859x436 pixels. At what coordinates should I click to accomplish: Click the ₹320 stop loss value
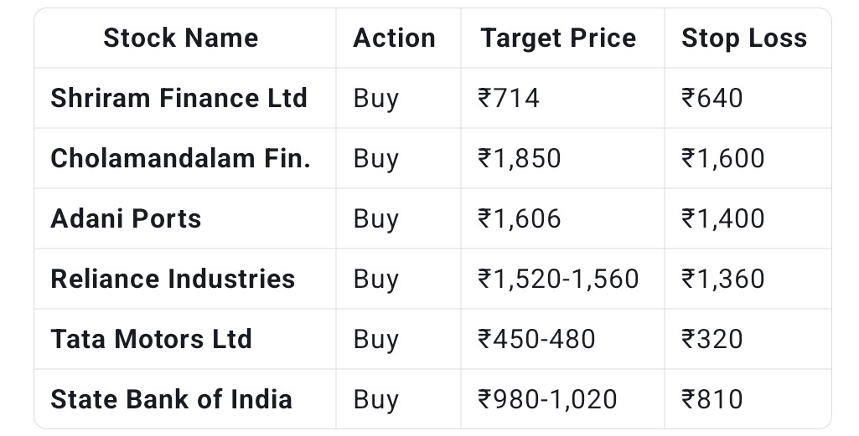pos(712,339)
